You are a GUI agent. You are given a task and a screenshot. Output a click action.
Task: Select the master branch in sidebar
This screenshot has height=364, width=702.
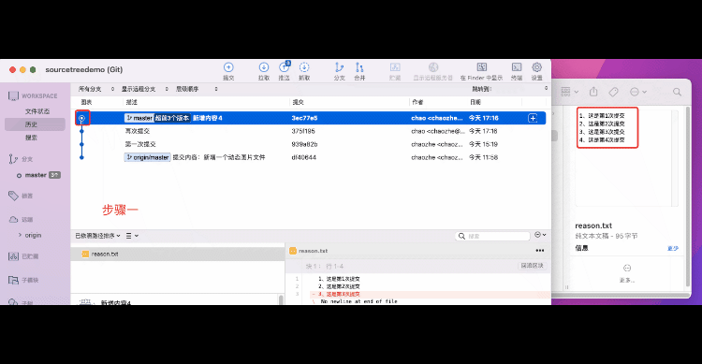click(36, 175)
